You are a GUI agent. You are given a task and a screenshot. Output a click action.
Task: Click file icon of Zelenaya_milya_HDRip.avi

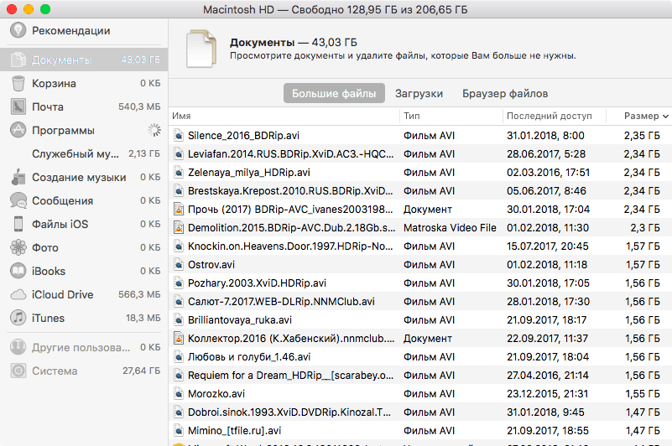coord(179,172)
